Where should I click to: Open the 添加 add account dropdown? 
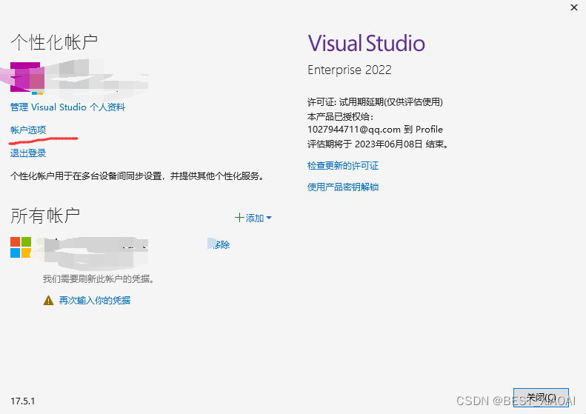(253, 218)
